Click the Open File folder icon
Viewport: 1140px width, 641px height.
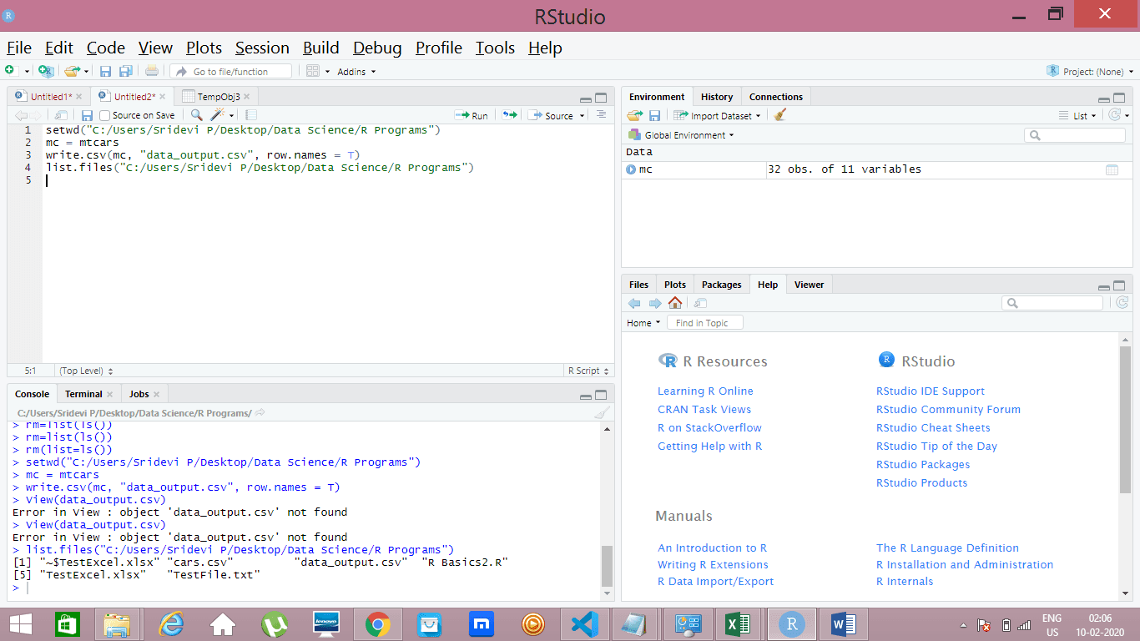pyautogui.click(x=72, y=71)
